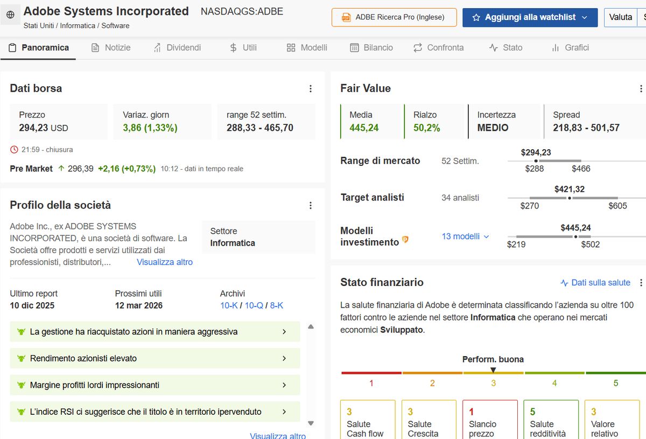
Task: Open the three-dot menu in Dati borsa
Action: (311, 89)
